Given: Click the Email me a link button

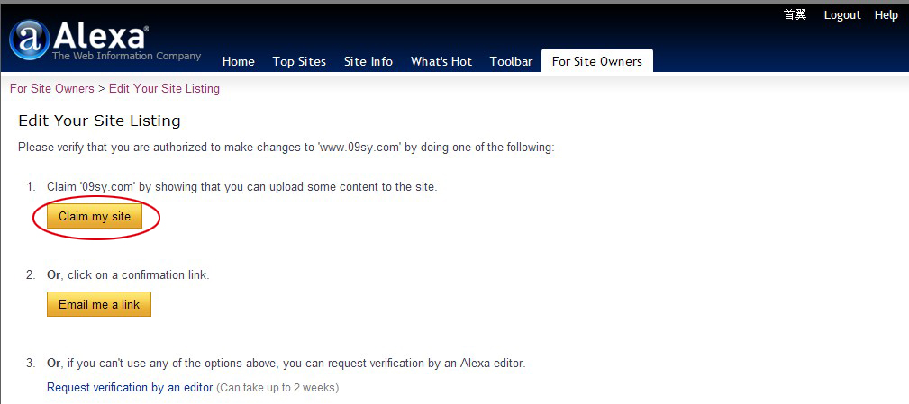Looking at the screenshot, I should [99, 304].
